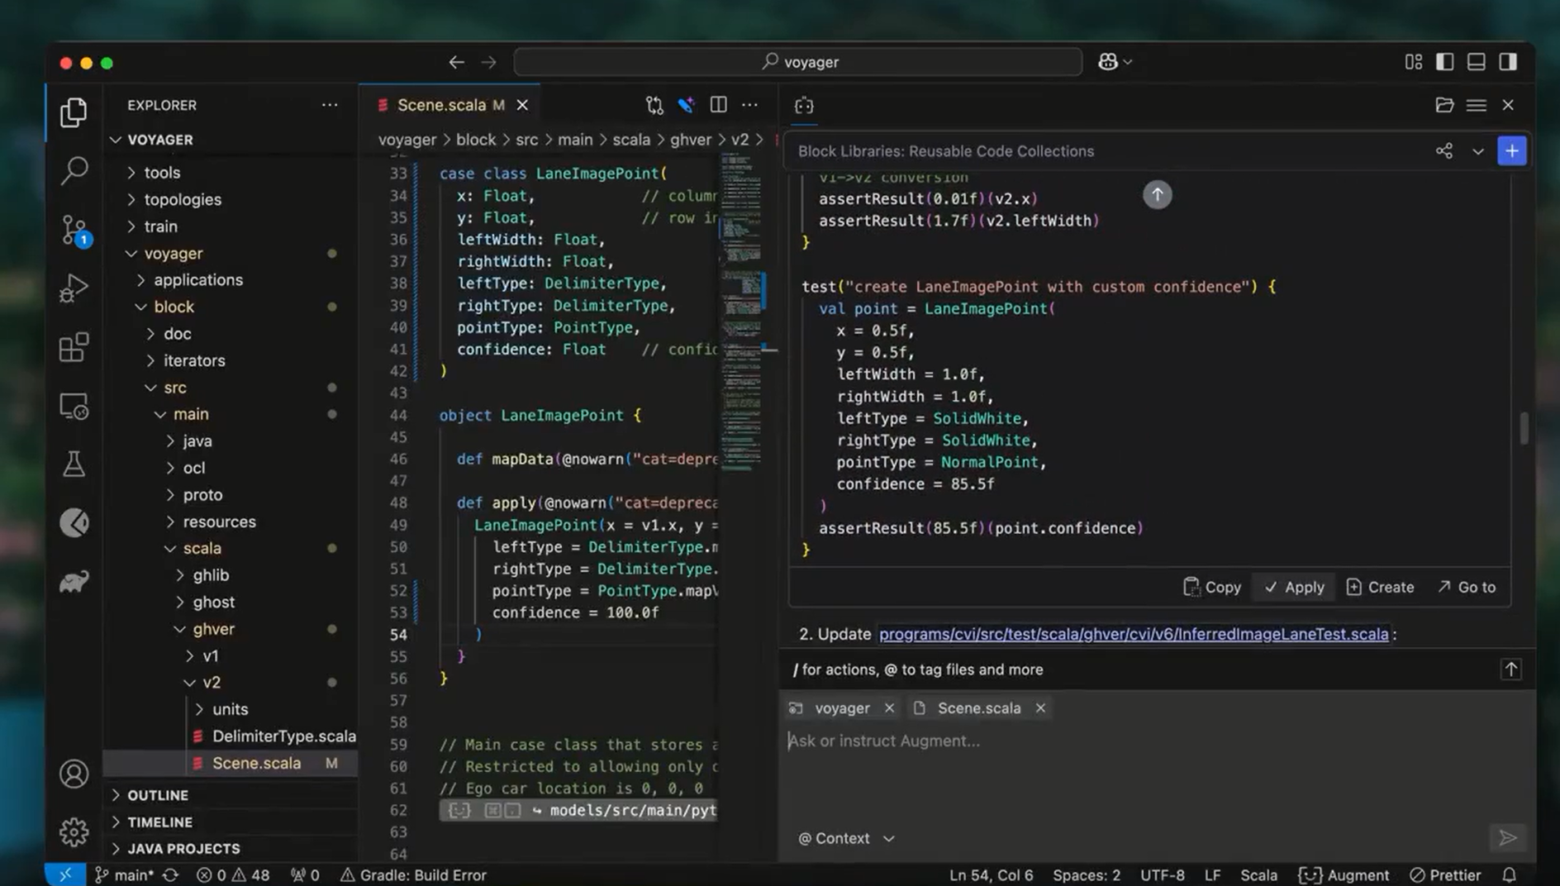Open folder icon in Augment panel header
Image resolution: width=1560 pixels, height=886 pixels.
(x=1443, y=105)
